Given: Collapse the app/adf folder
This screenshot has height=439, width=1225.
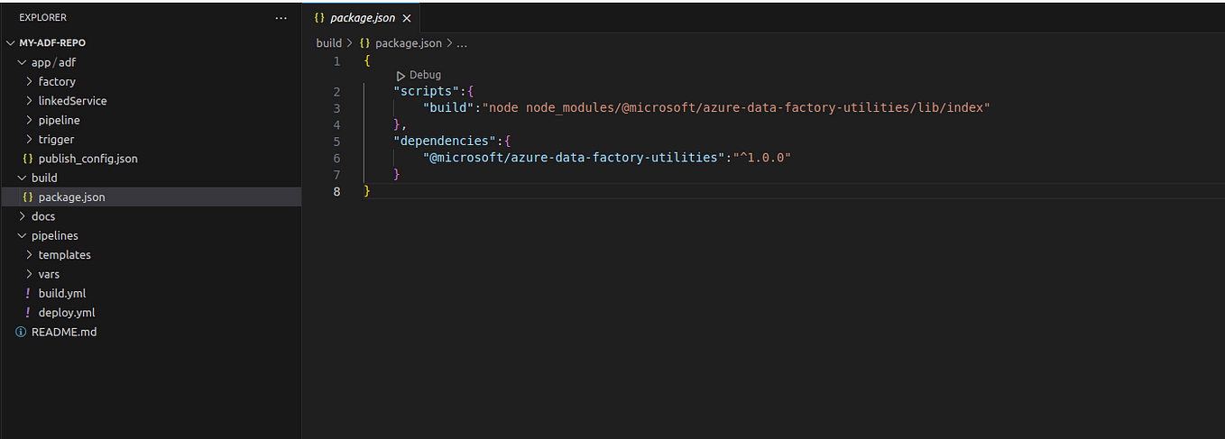Looking at the screenshot, I should tap(23, 63).
